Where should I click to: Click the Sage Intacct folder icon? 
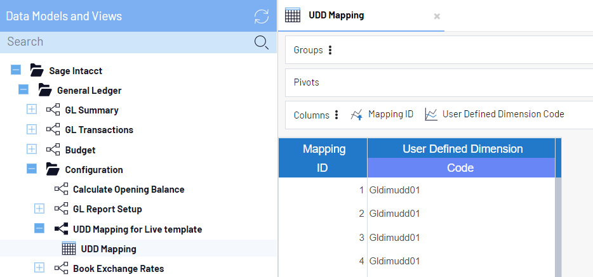(37, 70)
